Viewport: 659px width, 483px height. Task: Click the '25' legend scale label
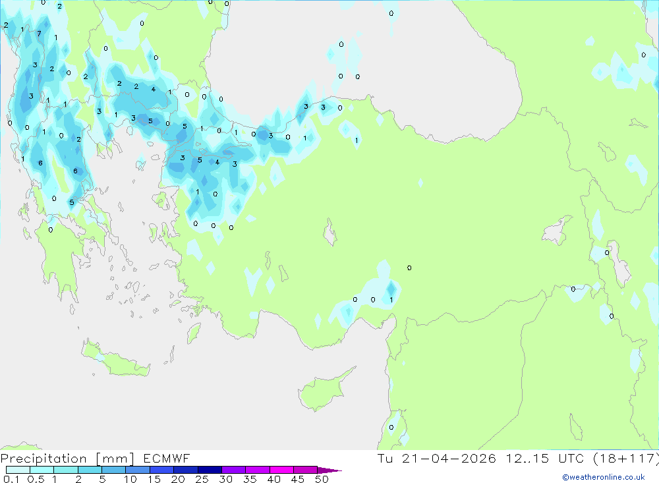tap(202, 479)
